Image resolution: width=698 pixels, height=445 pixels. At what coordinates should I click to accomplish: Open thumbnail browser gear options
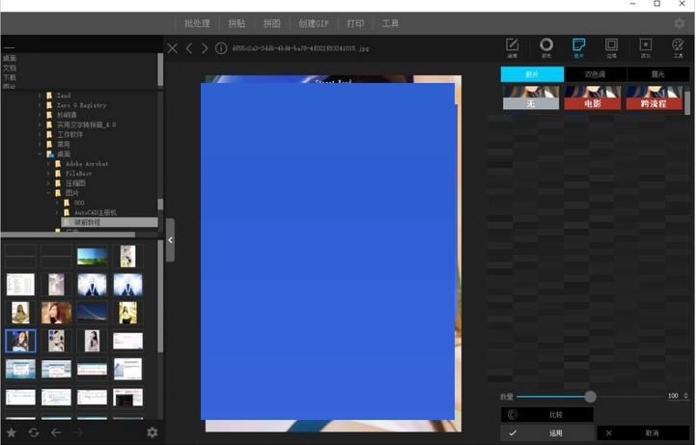tap(153, 432)
